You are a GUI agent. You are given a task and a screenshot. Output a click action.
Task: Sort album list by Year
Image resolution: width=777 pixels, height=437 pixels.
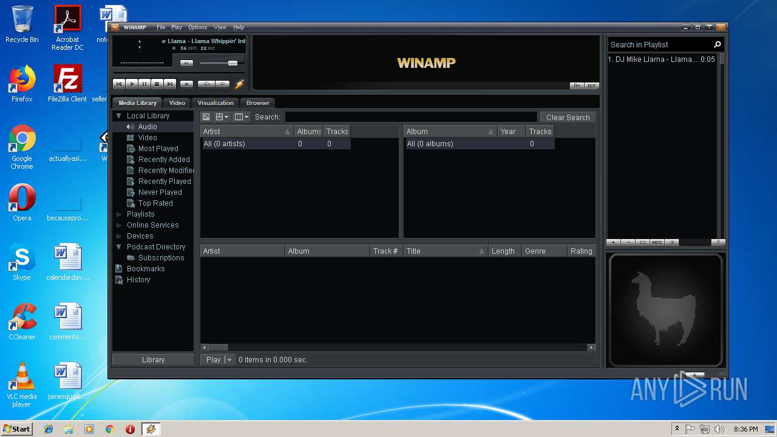[511, 132]
